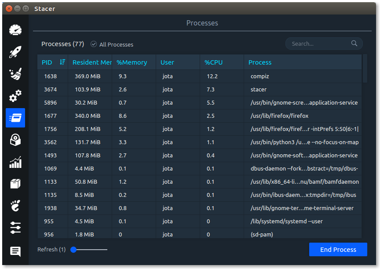Select /lib/systemd/systemd --user process

[199, 221]
